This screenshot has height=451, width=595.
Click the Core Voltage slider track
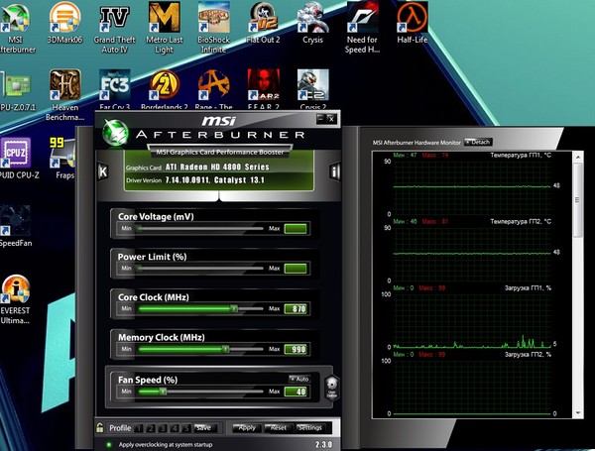(200, 228)
